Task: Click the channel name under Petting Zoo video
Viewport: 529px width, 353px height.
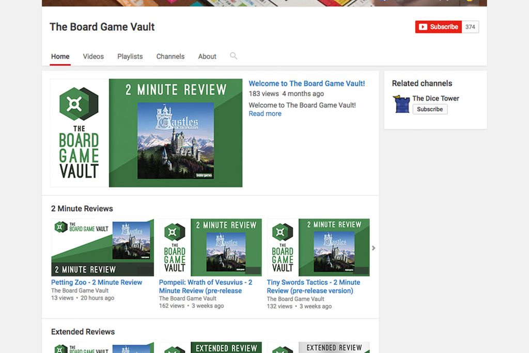Action: tap(80, 290)
